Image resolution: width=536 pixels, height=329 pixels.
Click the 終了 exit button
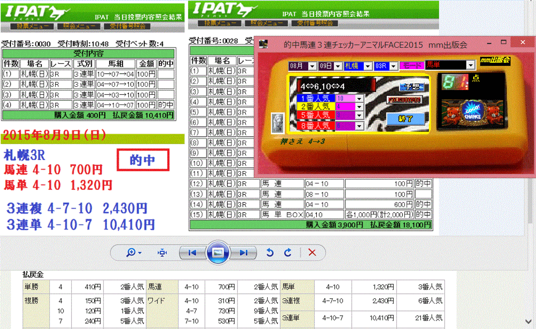point(406,119)
